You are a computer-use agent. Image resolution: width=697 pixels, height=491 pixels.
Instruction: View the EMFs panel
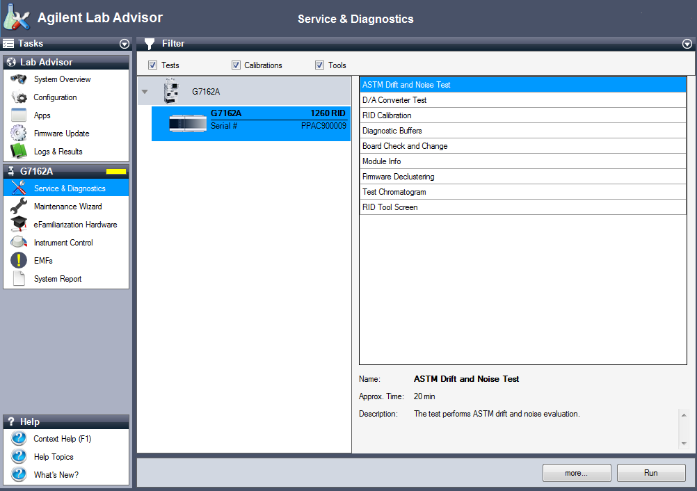pyautogui.click(x=42, y=260)
